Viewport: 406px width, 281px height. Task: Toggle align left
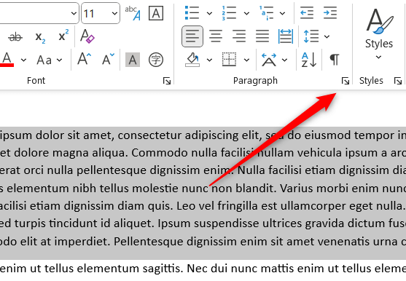click(192, 36)
